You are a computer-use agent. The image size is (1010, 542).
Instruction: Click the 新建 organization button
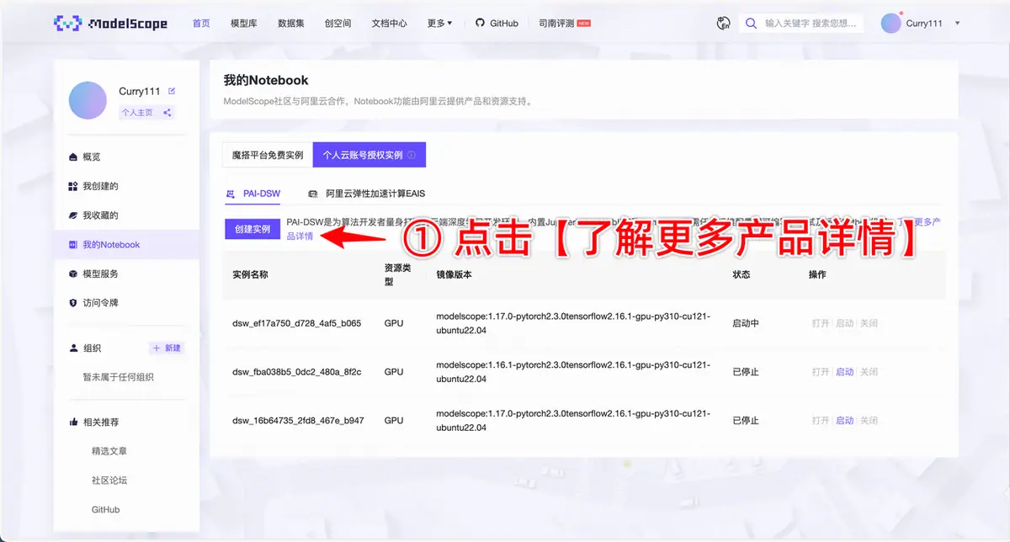(x=167, y=348)
